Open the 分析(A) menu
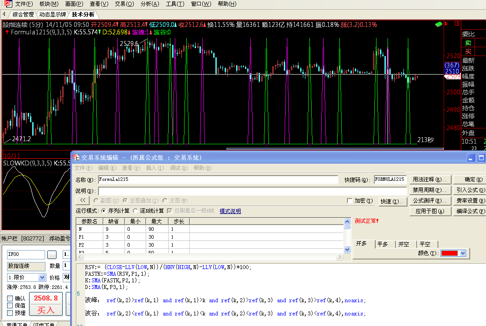 150,4
